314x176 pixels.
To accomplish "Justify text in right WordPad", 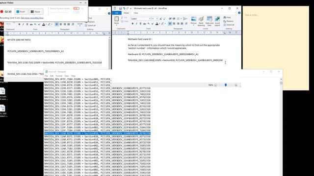I will 182,24.
